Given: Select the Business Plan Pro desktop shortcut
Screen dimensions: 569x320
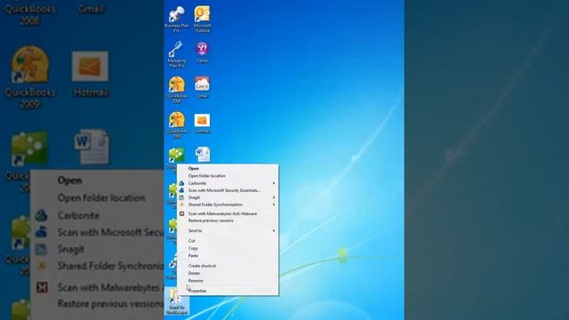Looking at the screenshot, I should pyautogui.click(x=177, y=20).
